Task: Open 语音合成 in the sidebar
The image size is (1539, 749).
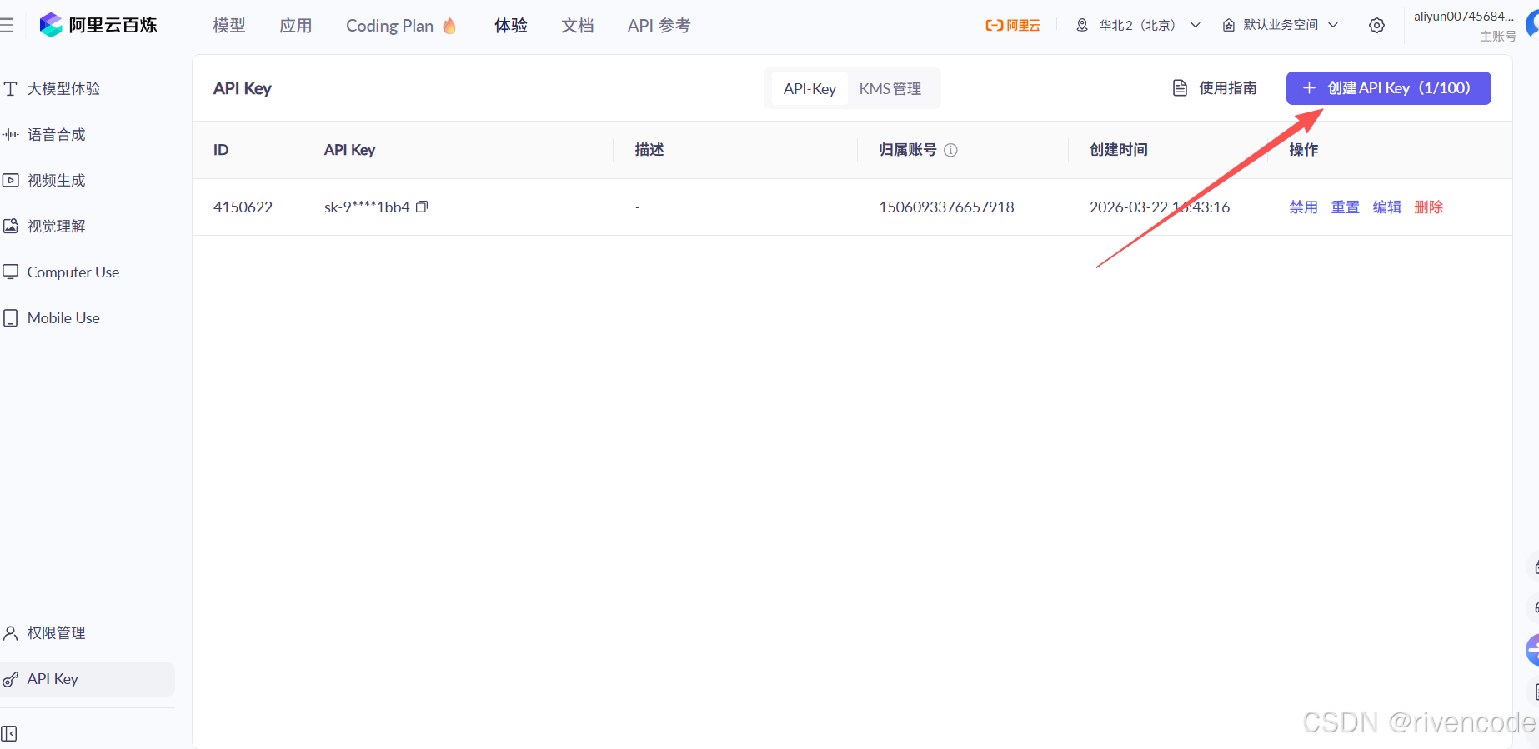Action: 45,134
